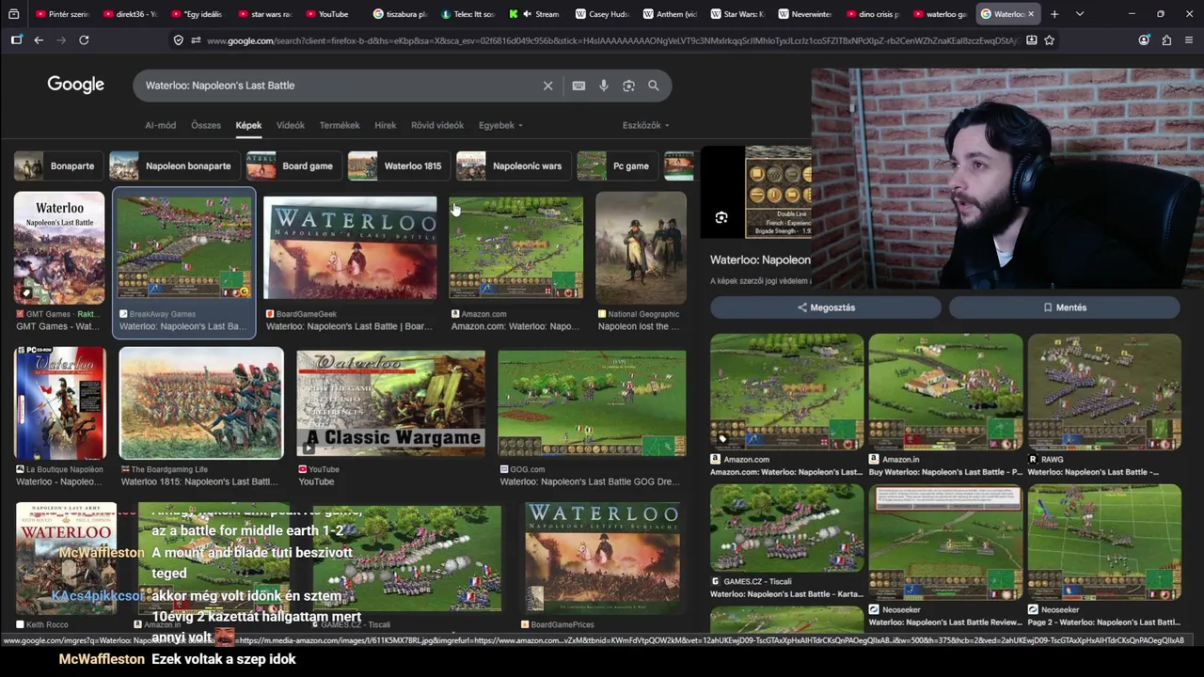
Task: Open the GOG.com Waterloo screenshot thumbnail
Action: [x=592, y=403]
